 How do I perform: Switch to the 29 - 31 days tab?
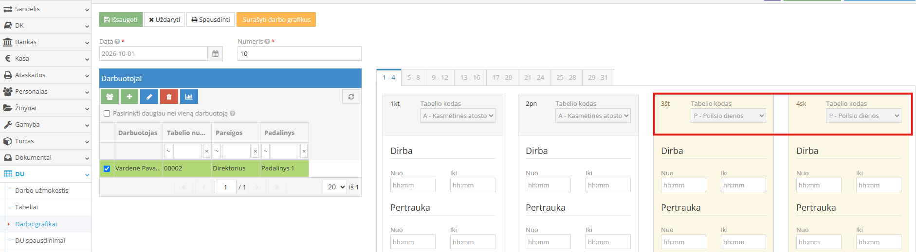(598, 78)
